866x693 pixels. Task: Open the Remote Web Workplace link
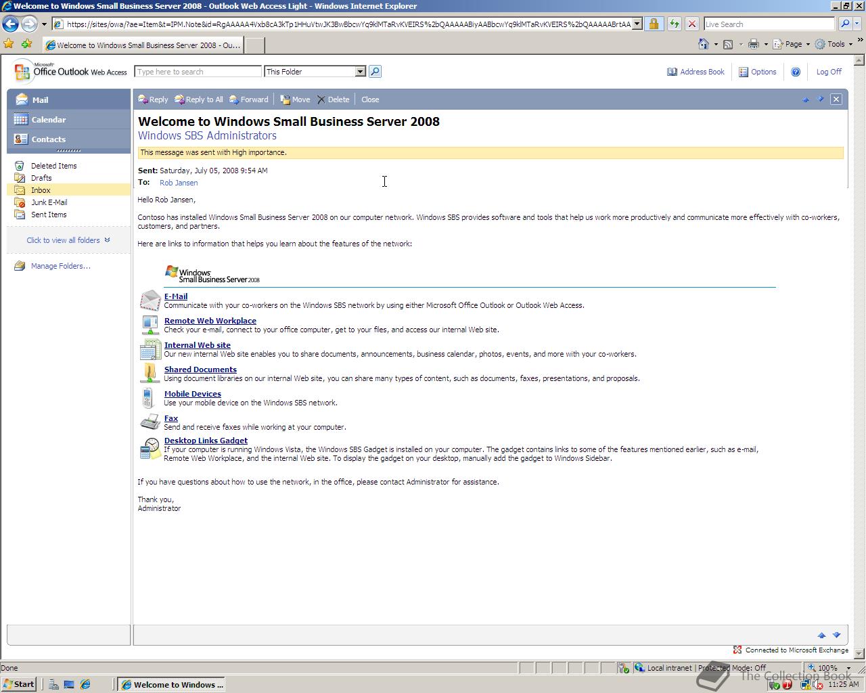point(210,321)
